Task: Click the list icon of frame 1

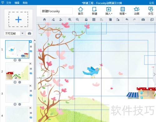Action: (x=31, y=47)
